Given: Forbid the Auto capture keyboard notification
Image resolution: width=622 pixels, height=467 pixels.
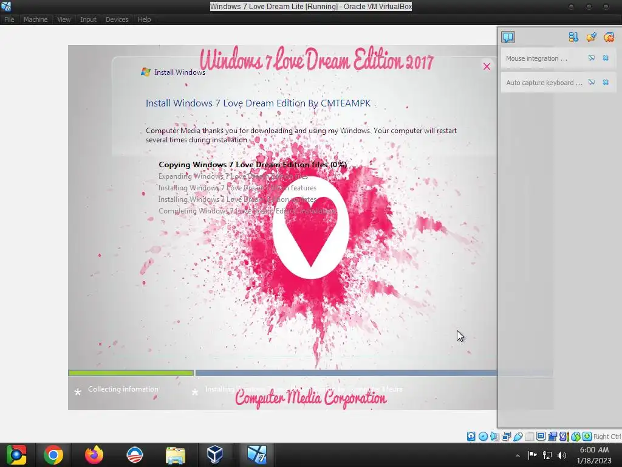Looking at the screenshot, I should [592, 82].
